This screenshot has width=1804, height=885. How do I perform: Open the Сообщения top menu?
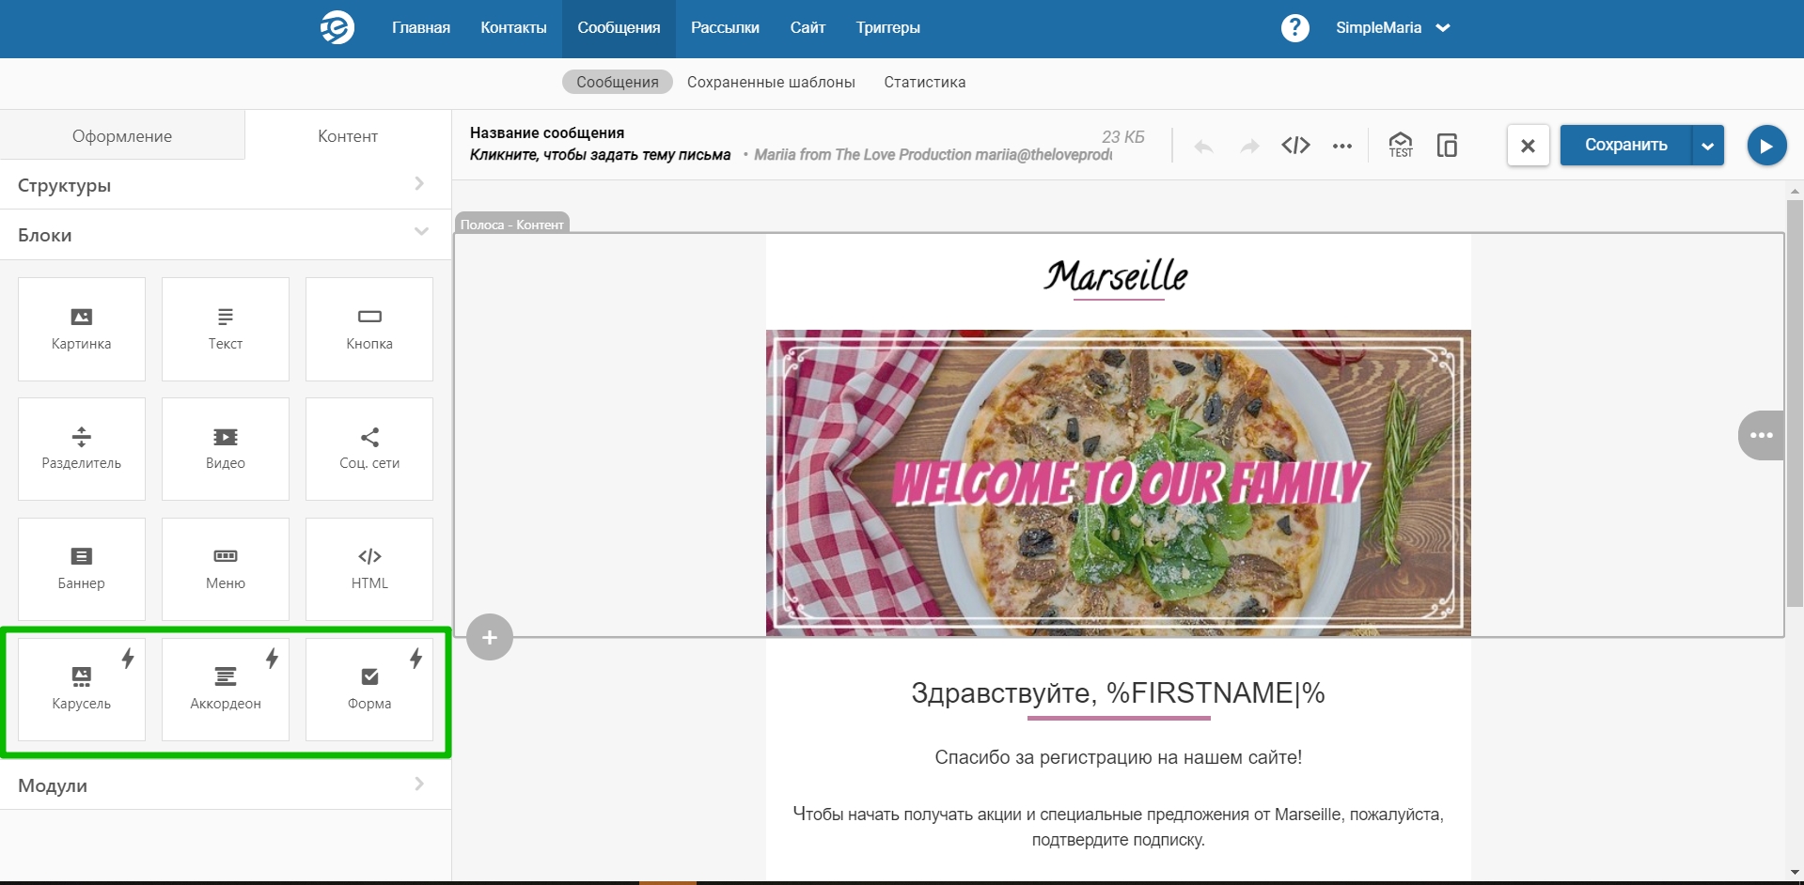click(619, 27)
